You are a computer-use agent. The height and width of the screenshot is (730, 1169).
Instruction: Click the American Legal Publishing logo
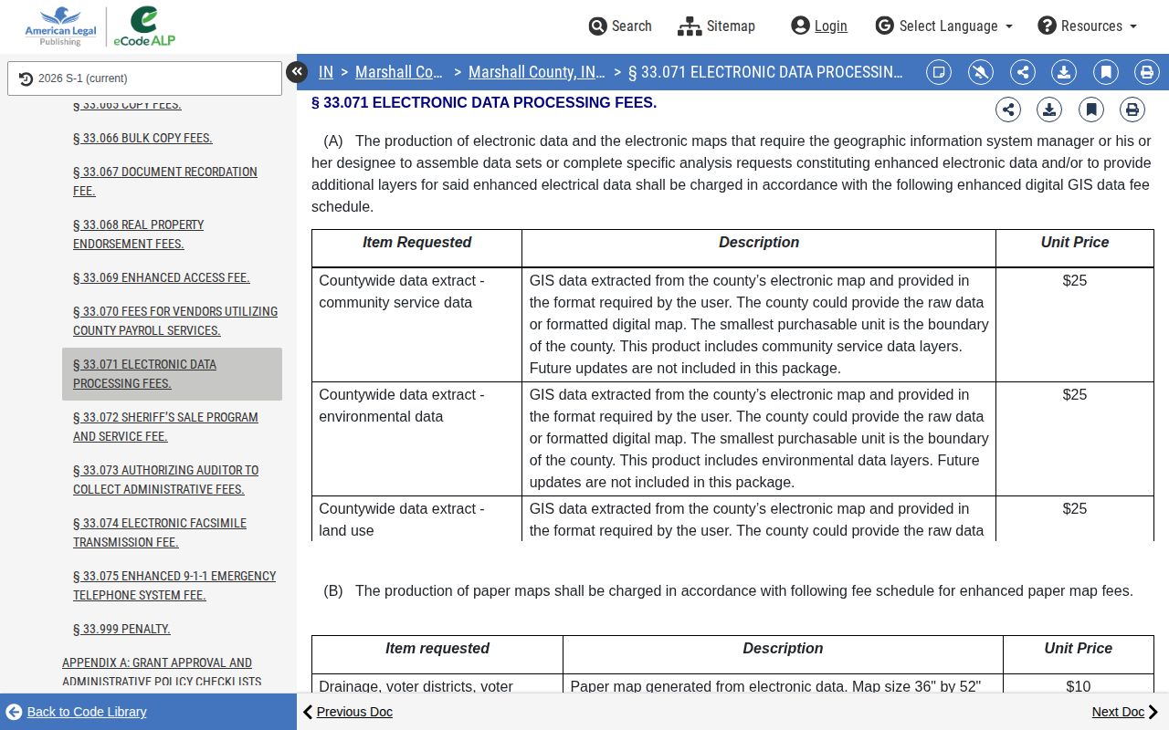[60, 26]
